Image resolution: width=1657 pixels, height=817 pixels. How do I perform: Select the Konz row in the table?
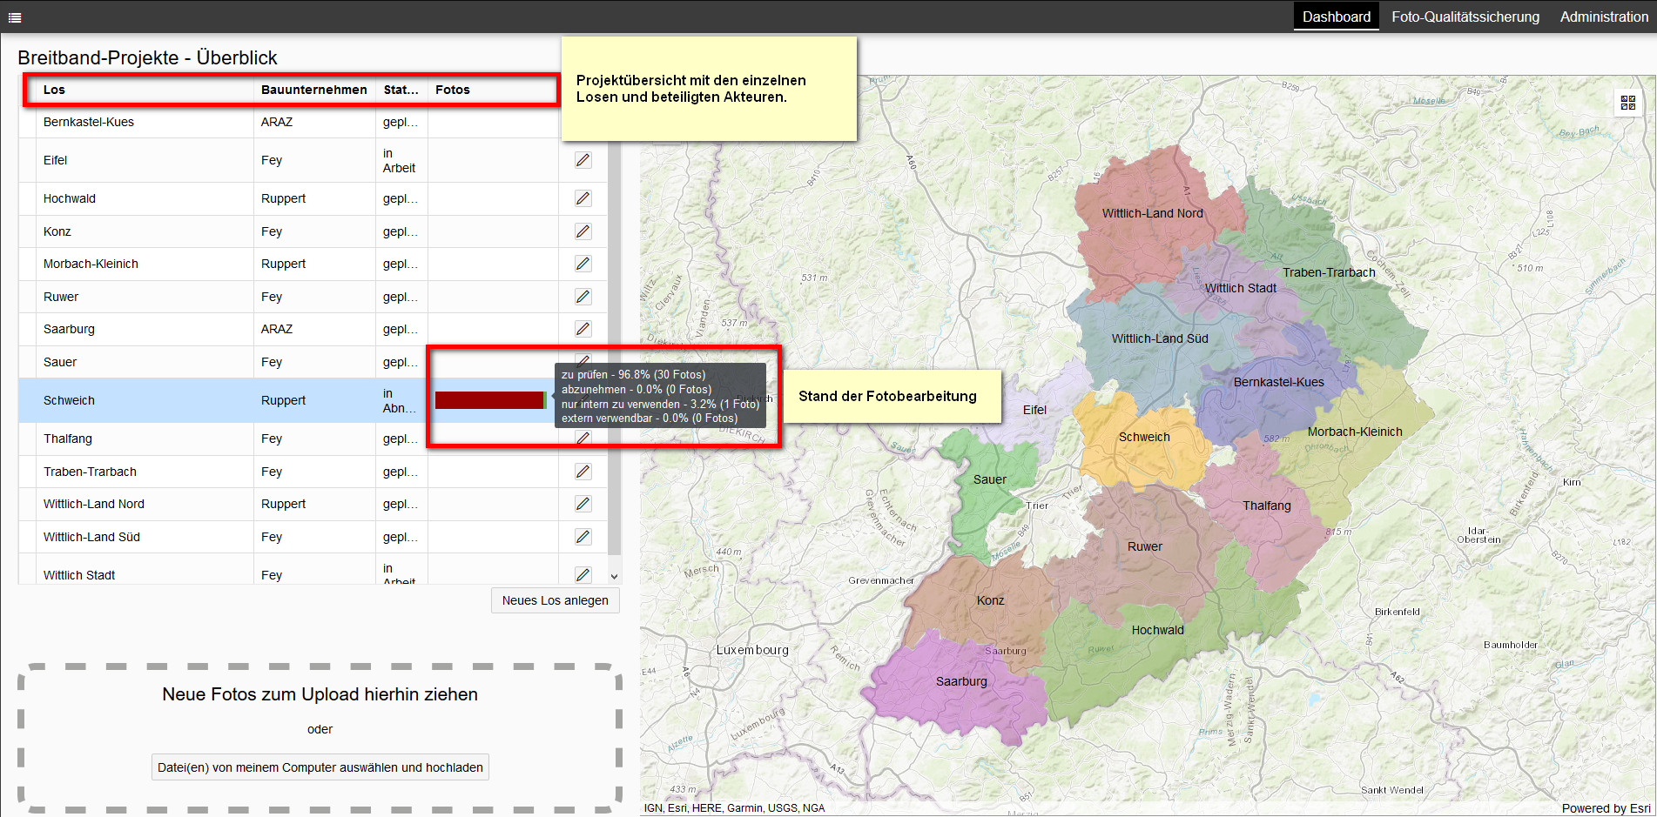[313, 231]
